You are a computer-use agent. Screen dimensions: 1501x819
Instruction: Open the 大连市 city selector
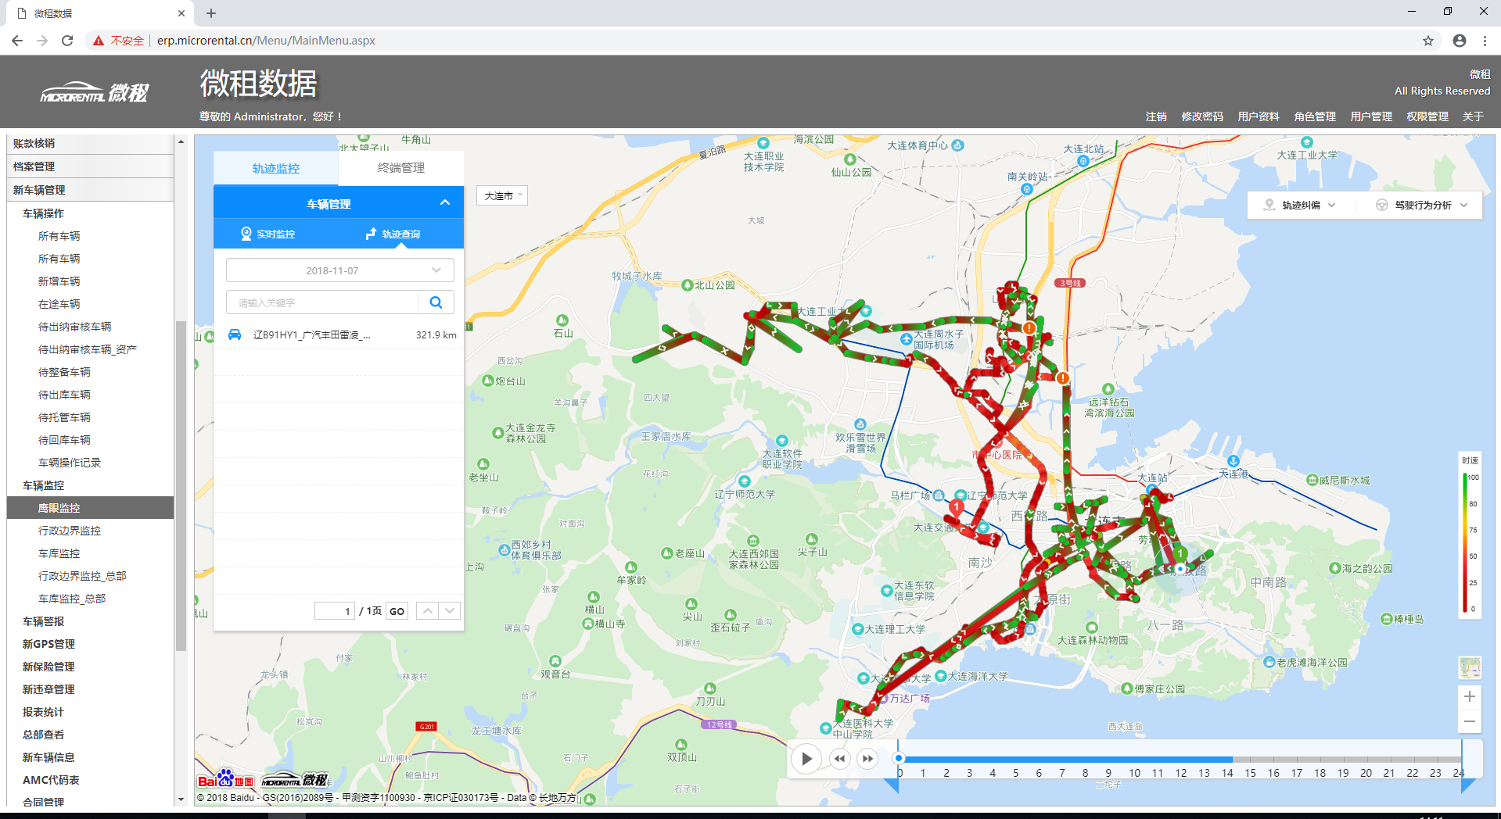(x=502, y=195)
